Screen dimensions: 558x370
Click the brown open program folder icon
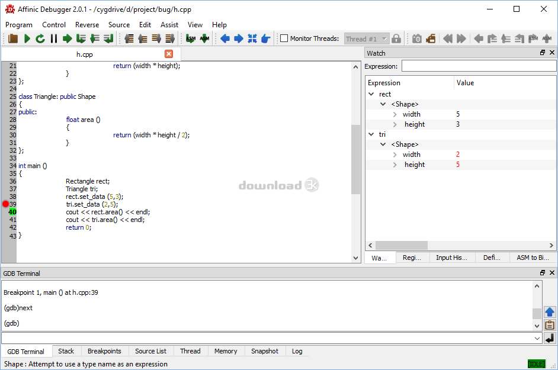pos(13,39)
